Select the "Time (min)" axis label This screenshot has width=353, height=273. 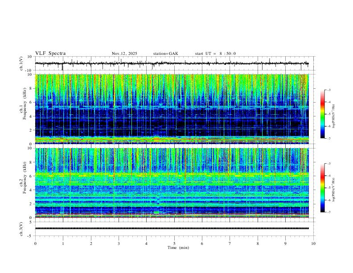178,248
